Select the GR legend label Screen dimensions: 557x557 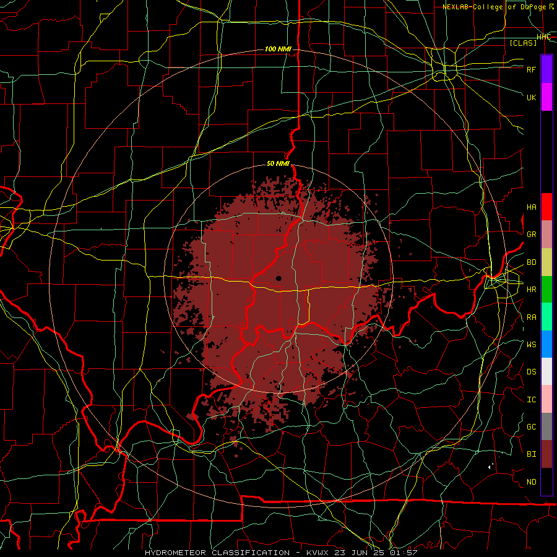pos(532,235)
